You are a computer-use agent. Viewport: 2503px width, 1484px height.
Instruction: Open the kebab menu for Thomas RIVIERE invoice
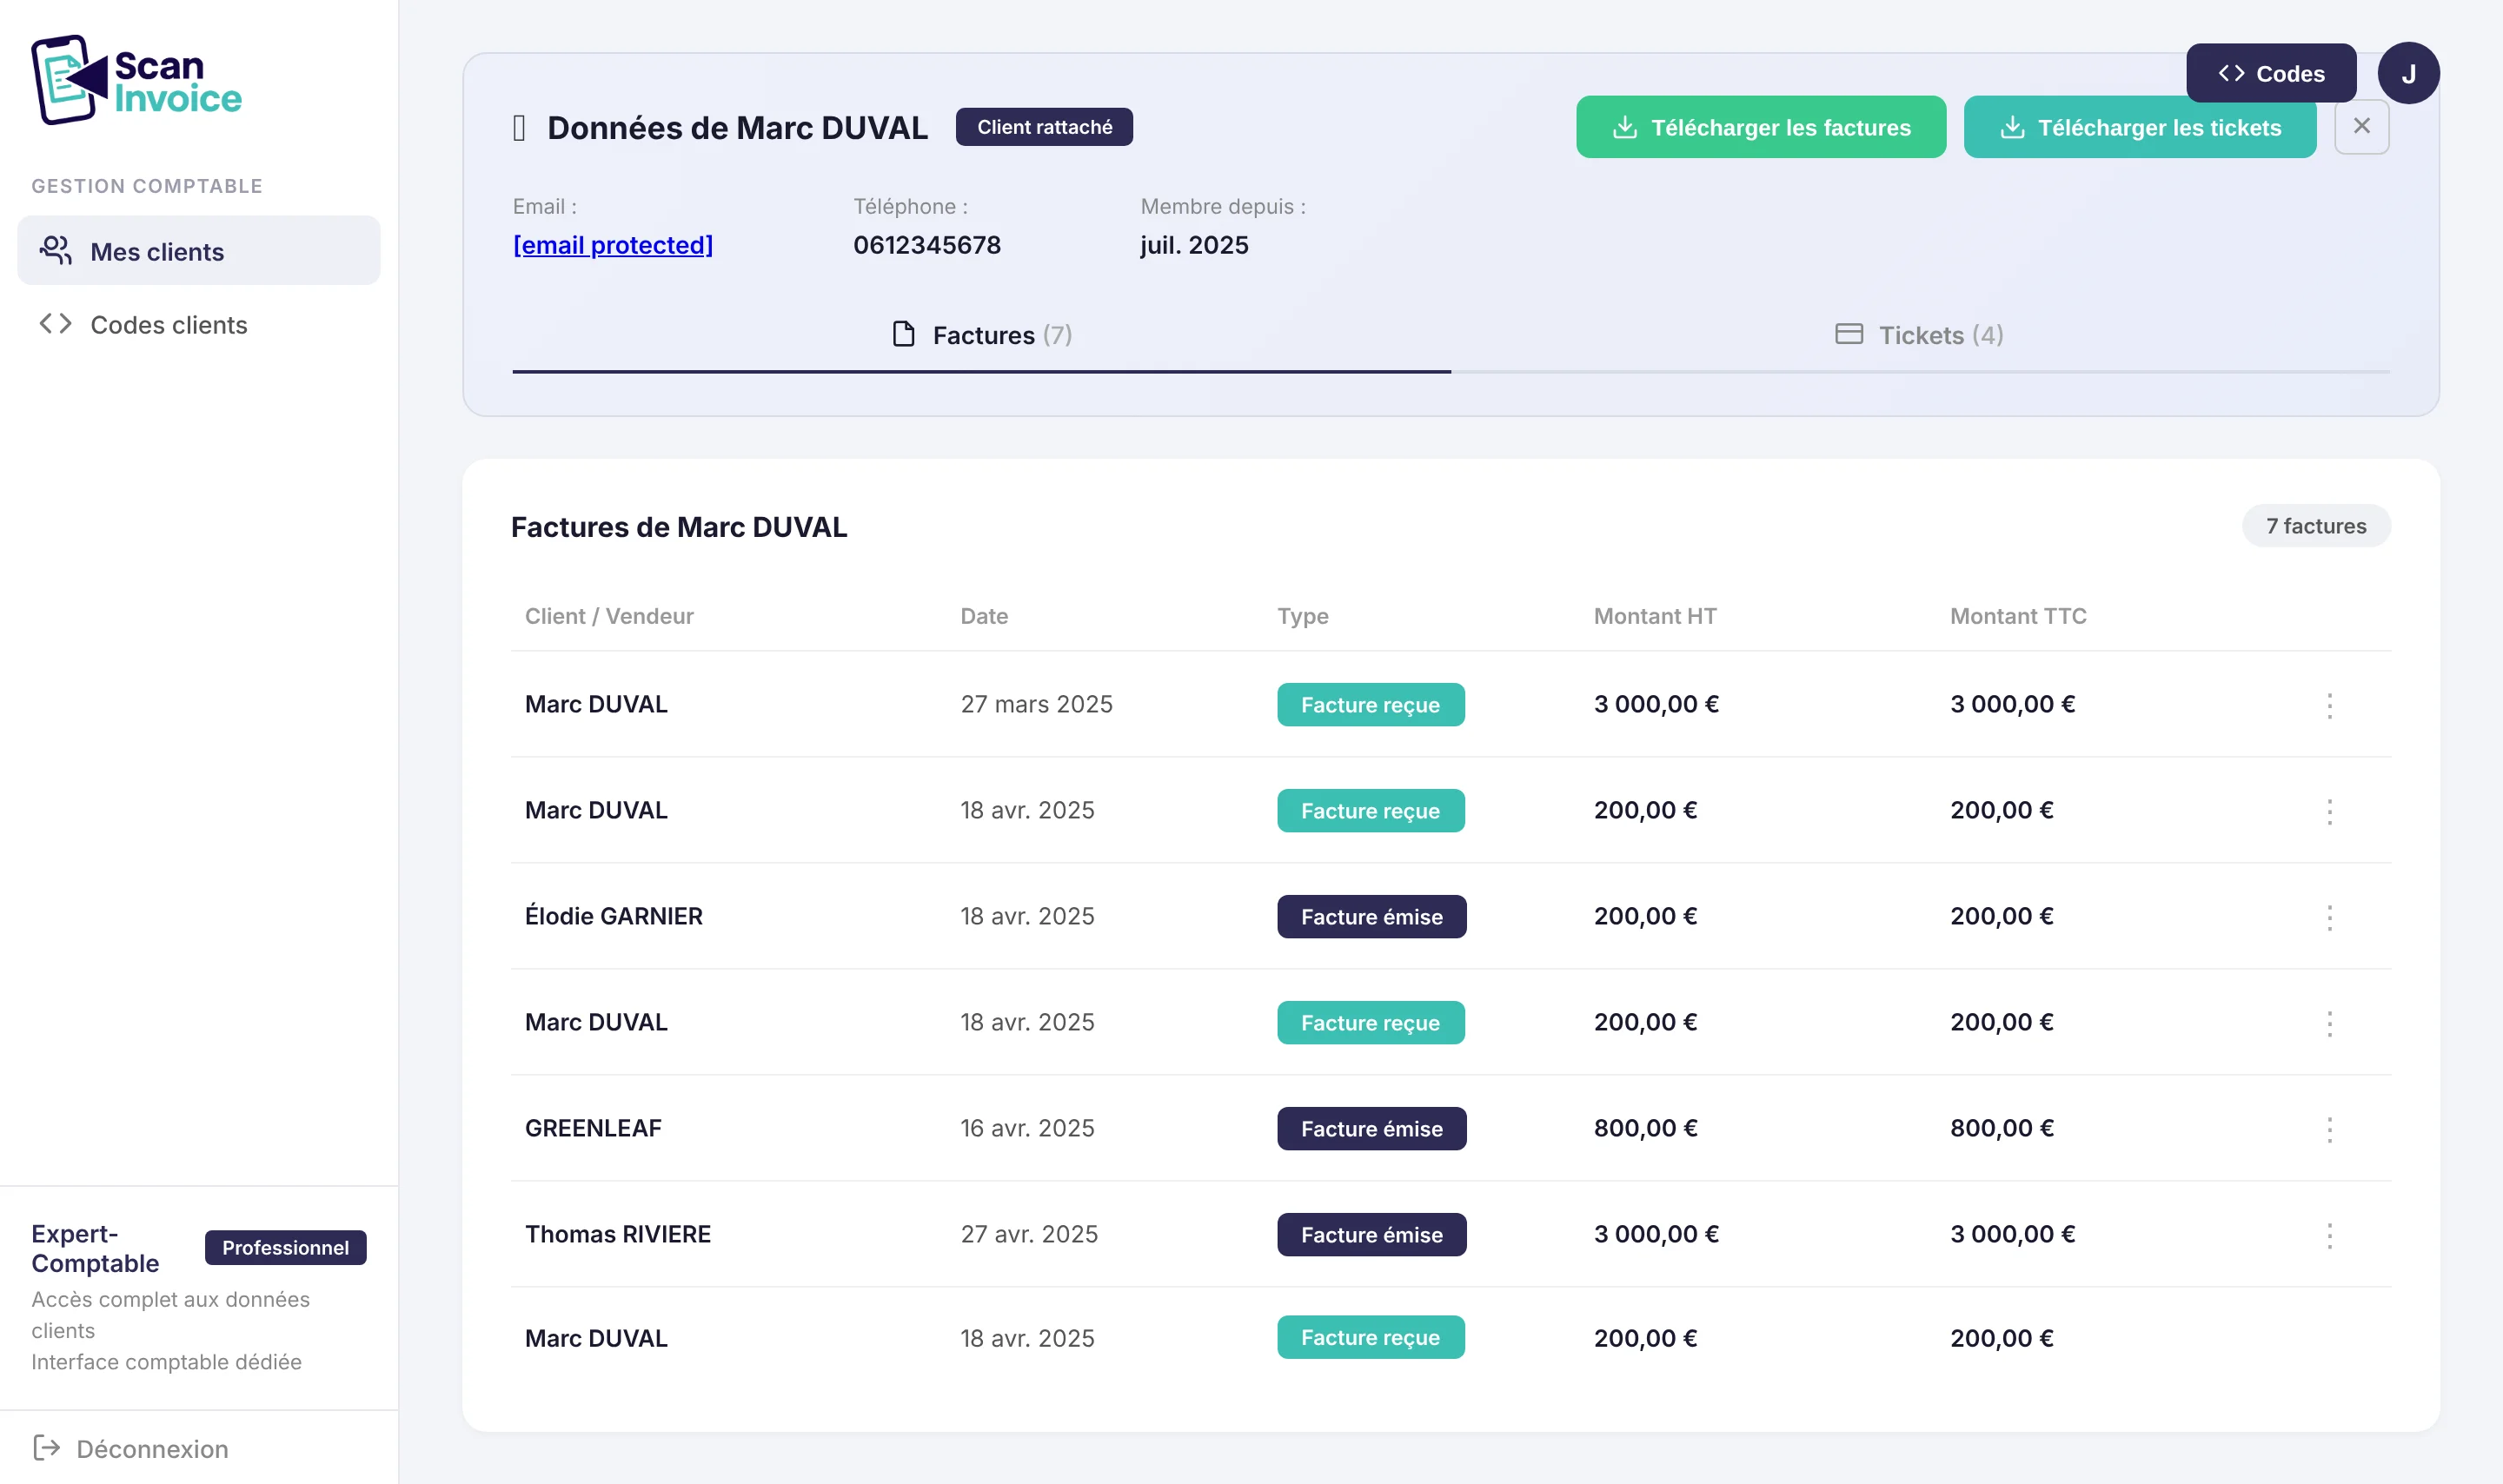(2330, 1235)
